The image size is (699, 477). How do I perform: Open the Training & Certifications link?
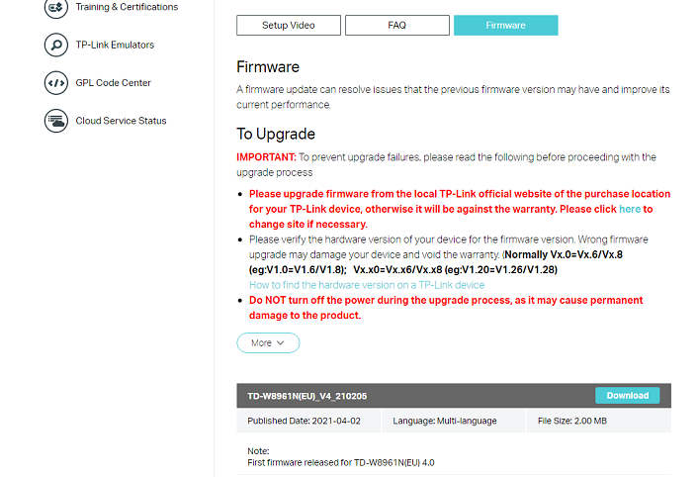pos(127,7)
